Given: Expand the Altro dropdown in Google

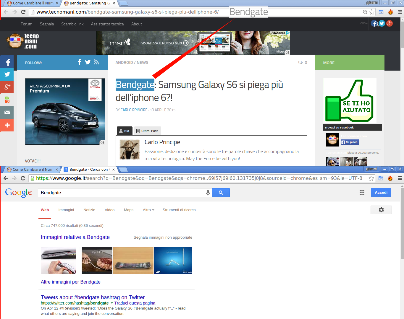Looking at the screenshot, I should tap(148, 210).
